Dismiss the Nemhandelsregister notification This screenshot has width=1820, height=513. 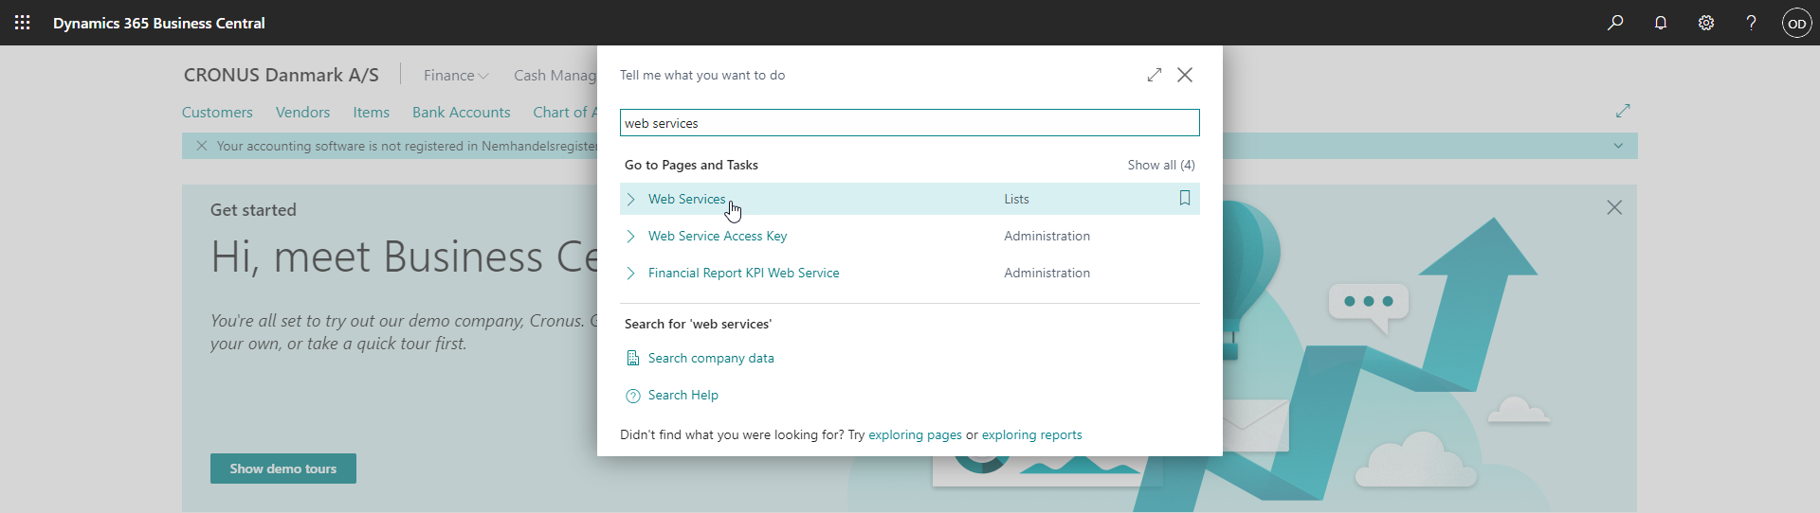pyautogui.click(x=201, y=146)
